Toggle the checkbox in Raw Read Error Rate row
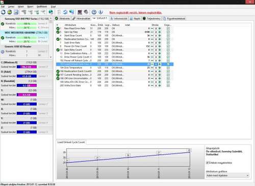The height and width of the screenshot is (186, 255). click(x=168, y=28)
